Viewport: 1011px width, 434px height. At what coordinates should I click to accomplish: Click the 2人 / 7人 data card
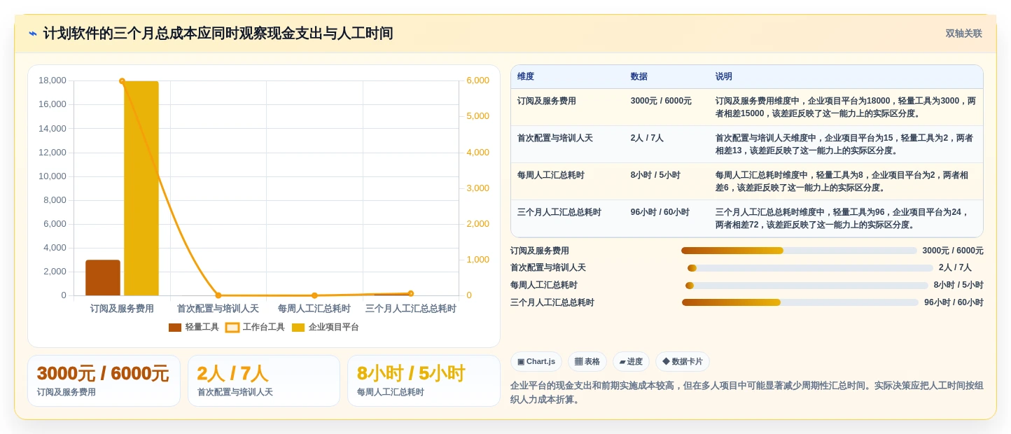pos(264,381)
